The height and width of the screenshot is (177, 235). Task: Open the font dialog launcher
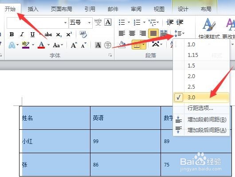coord(110,55)
